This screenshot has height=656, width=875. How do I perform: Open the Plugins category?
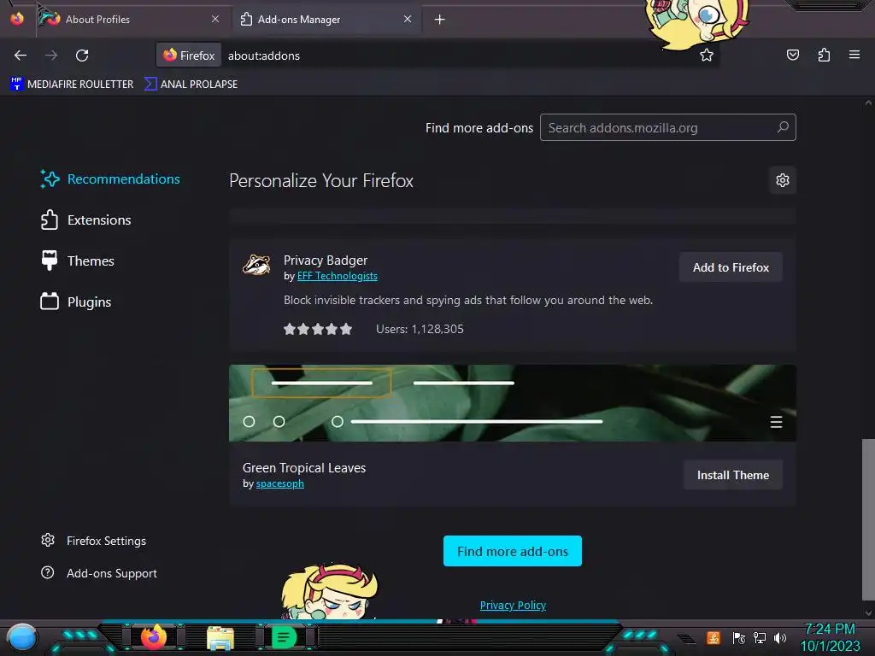tap(76, 302)
